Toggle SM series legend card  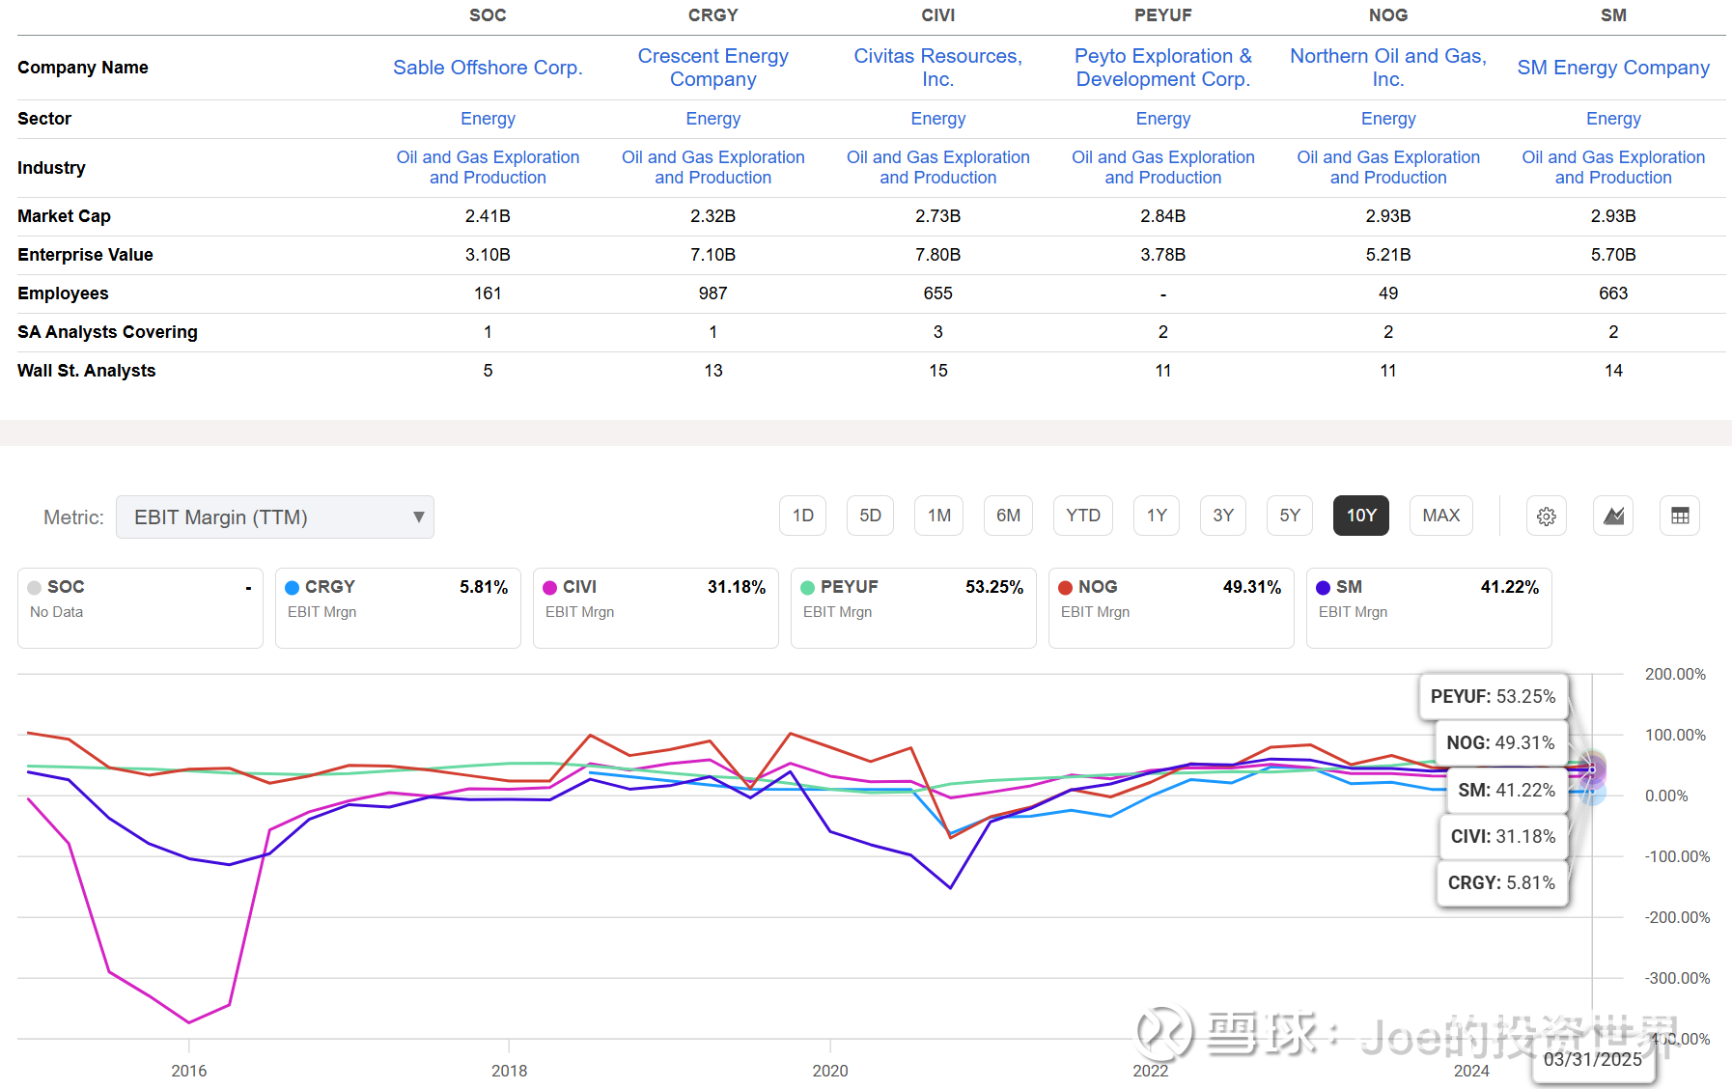[x=1429, y=608]
